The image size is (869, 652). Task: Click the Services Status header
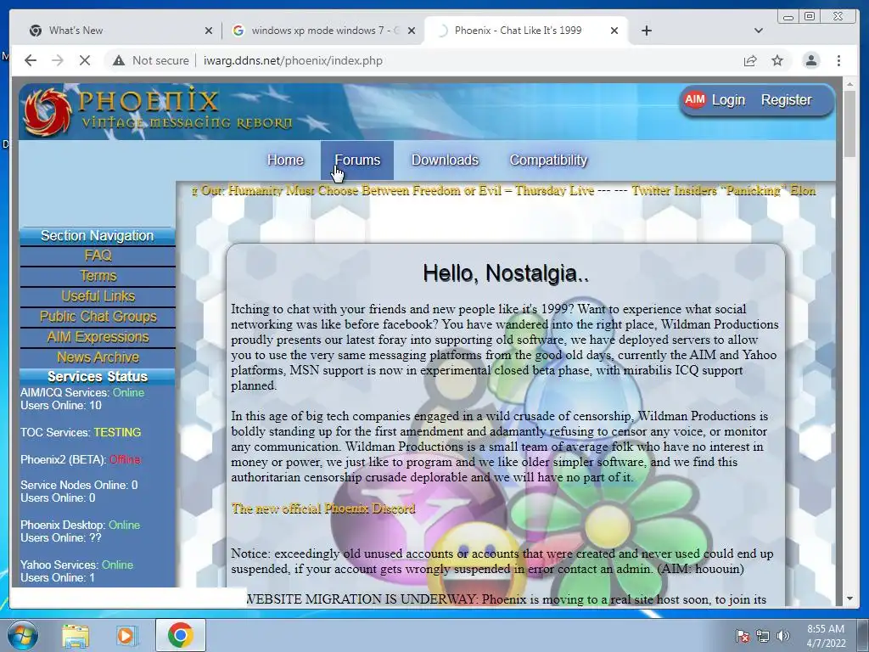click(x=98, y=376)
